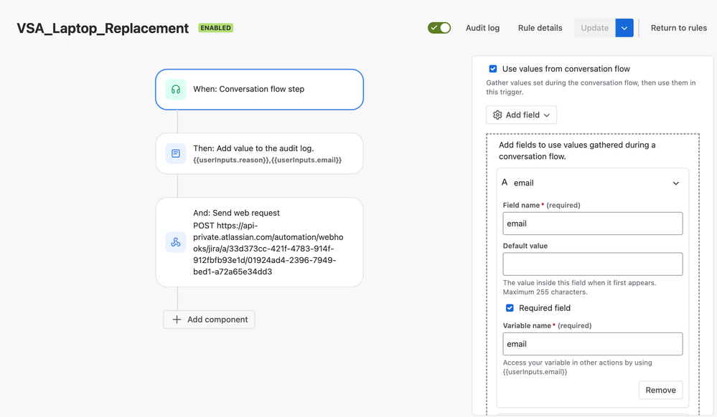The width and height of the screenshot is (717, 417).
Task: Open the Audit log tab
Action: [482, 28]
